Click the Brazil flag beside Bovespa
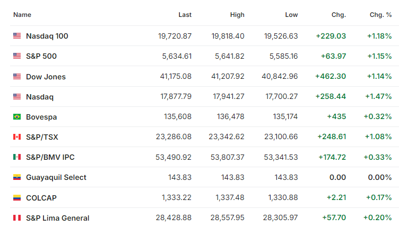Image resolution: width=399 pixels, height=227 pixels. (x=17, y=116)
